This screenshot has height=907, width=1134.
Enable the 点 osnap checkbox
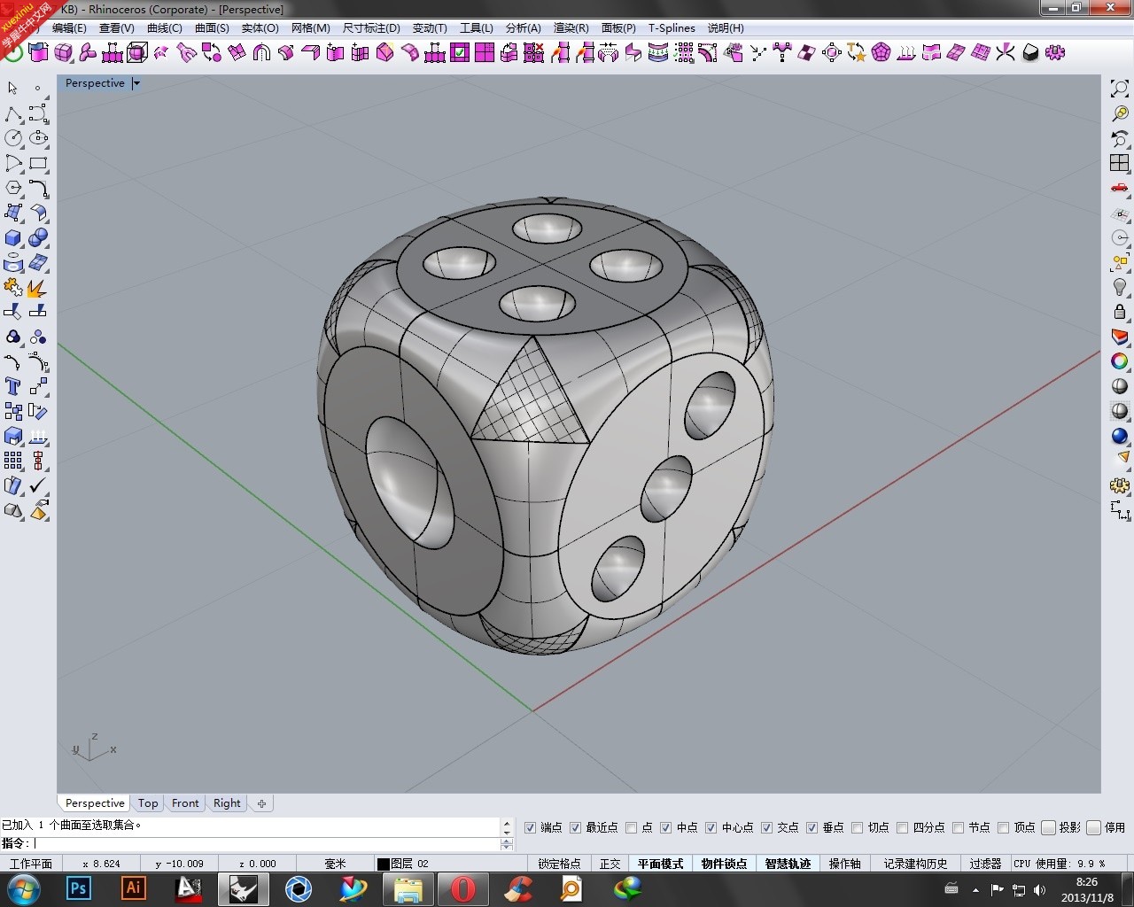tap(631, 827)
